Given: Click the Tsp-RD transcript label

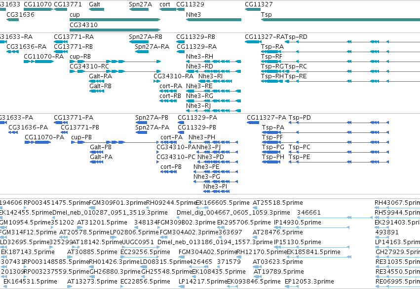Looking at the screenshot, I should [296, 37].
